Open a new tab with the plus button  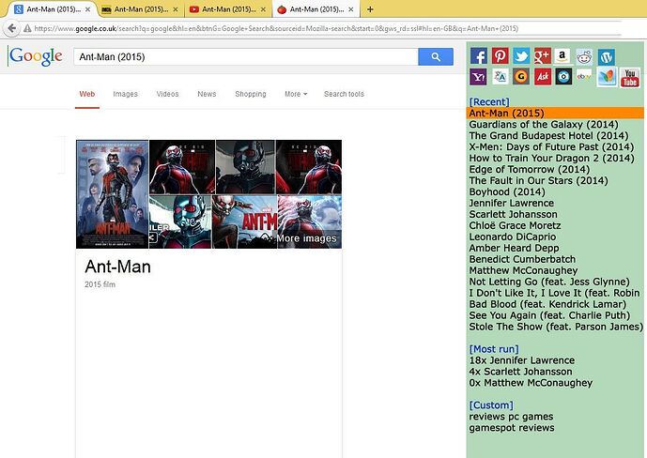(x=370, y=9)
